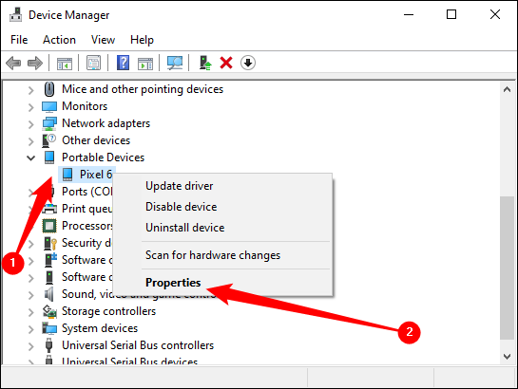Click the Storage controllers icon
Viewport: 518px width, 389px height.
click(x=49, y=311)
